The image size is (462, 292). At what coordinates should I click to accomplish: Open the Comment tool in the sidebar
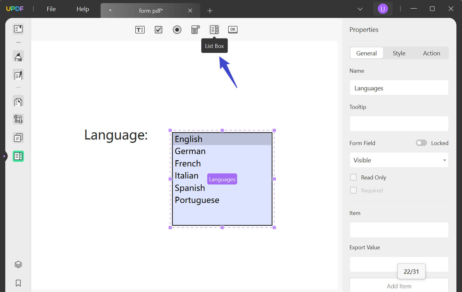[18, 56]
